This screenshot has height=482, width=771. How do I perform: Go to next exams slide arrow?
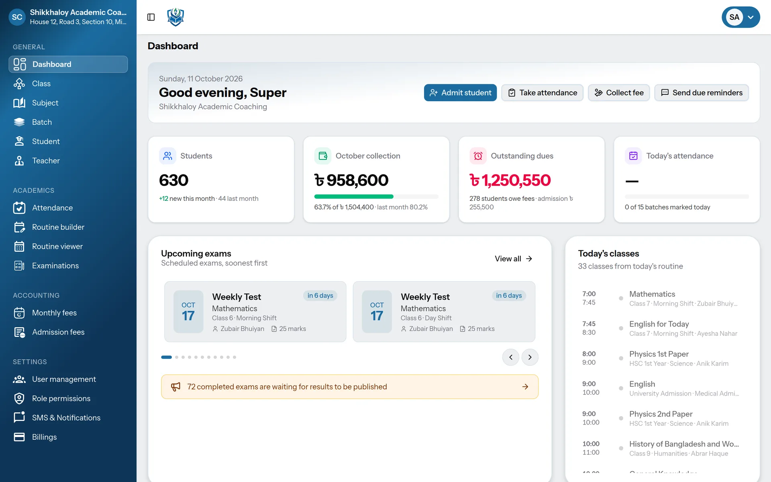530,357
